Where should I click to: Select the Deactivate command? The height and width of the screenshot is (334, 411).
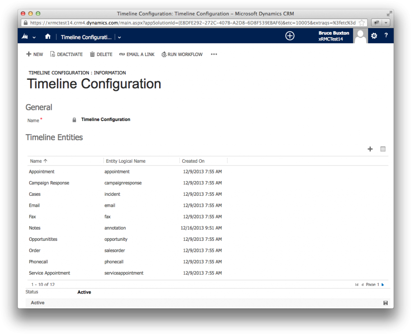click(66, 54)
